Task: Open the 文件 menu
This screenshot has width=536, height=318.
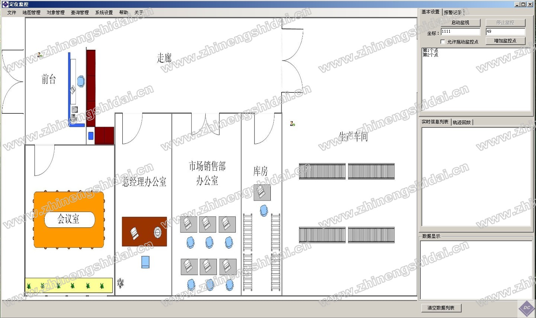Action: tap(12, 13)
